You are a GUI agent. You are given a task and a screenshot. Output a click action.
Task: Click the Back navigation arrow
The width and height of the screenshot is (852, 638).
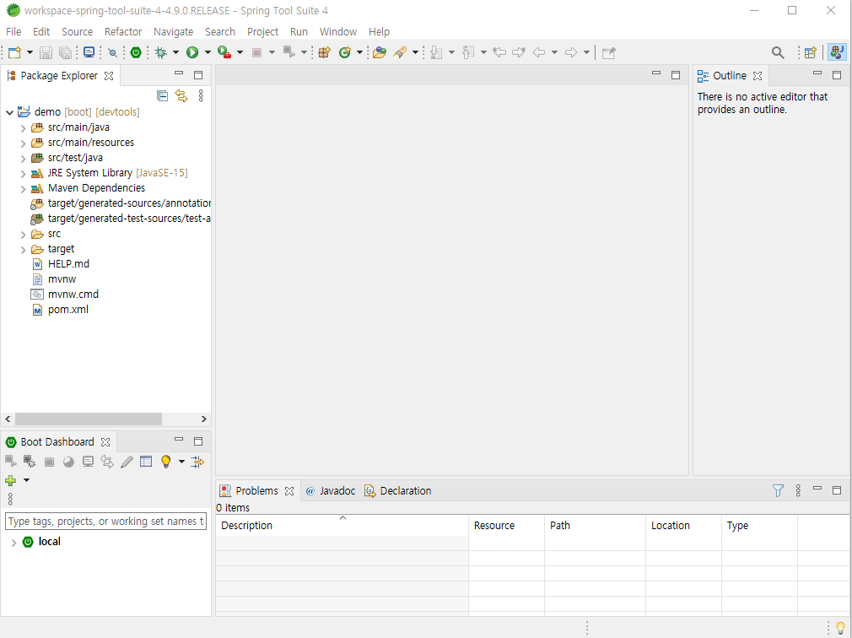pyautogui.click(x=539, y=52)
